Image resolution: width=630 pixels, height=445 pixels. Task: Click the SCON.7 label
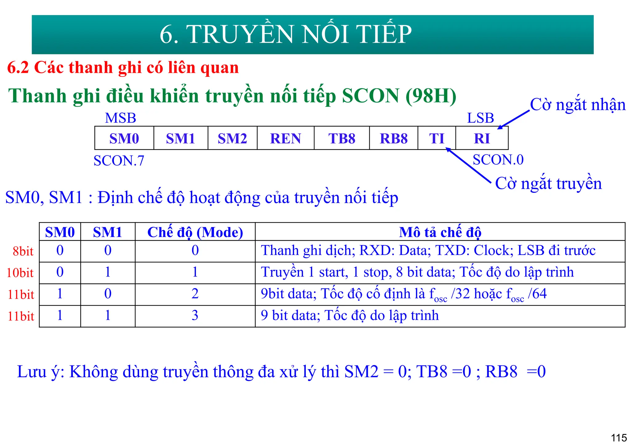click(119, 161)
